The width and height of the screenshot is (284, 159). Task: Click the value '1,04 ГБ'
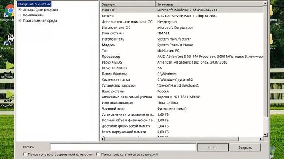point(163,126)
